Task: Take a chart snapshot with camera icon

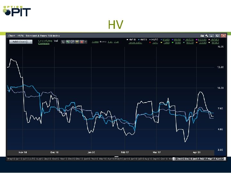Action: 202,36
